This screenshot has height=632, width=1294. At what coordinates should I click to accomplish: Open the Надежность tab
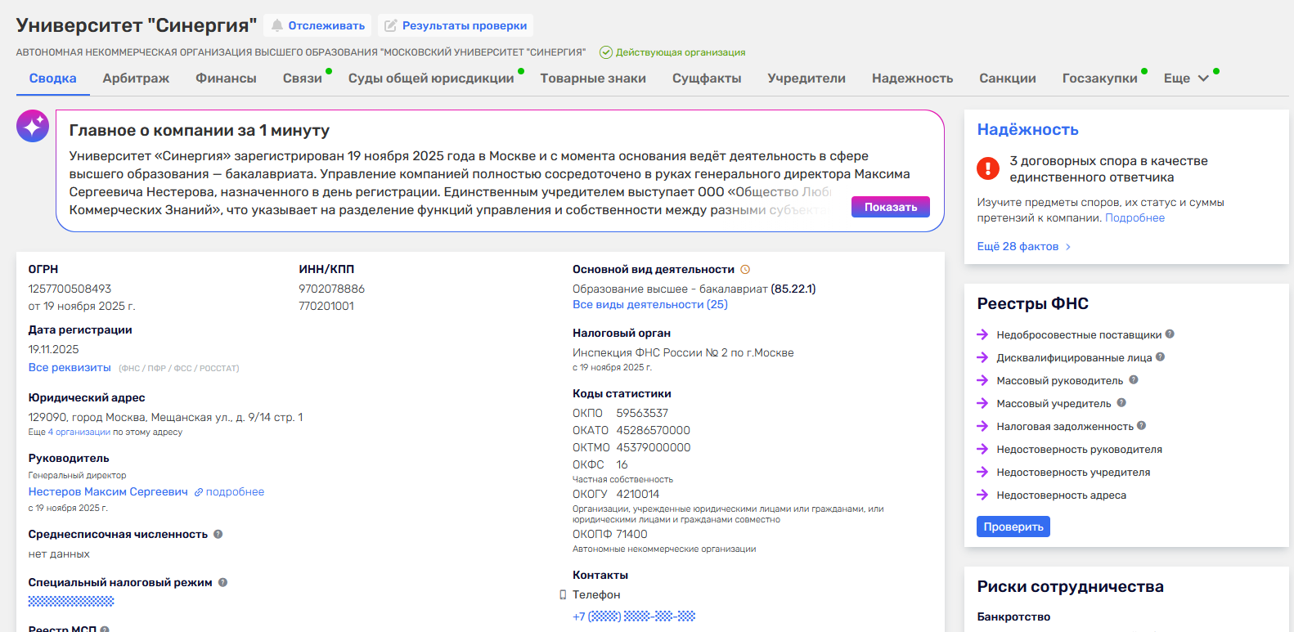912,78
